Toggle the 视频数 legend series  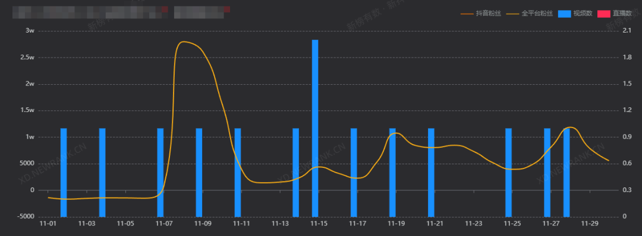(x=575, y=14)
